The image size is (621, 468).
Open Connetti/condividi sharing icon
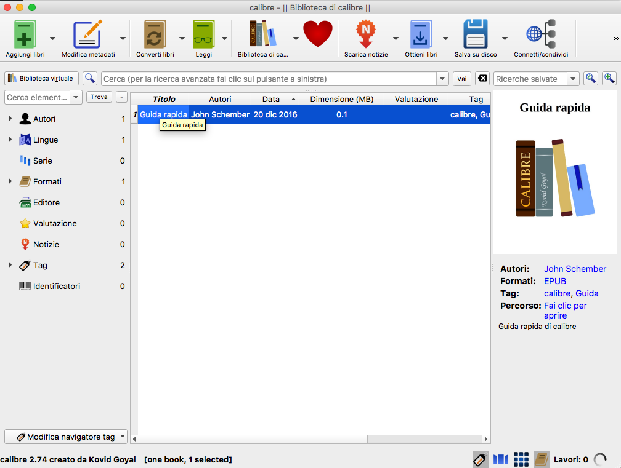point(540,34)
